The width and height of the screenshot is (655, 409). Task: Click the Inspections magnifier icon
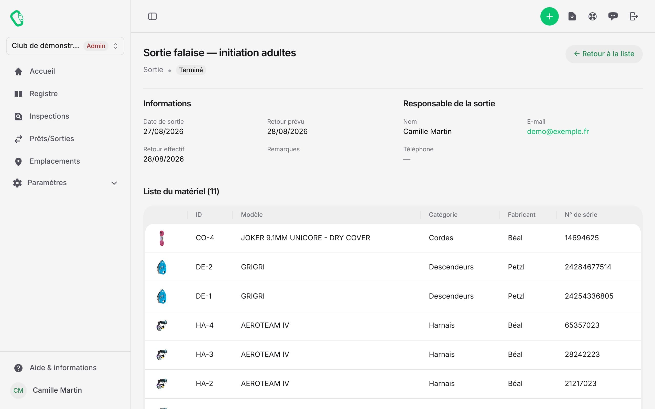click(18, 116)
